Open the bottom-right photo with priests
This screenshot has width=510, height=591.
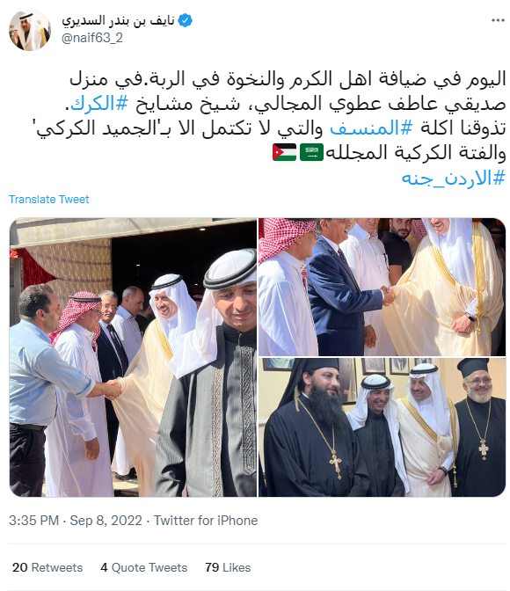[382, 427]
